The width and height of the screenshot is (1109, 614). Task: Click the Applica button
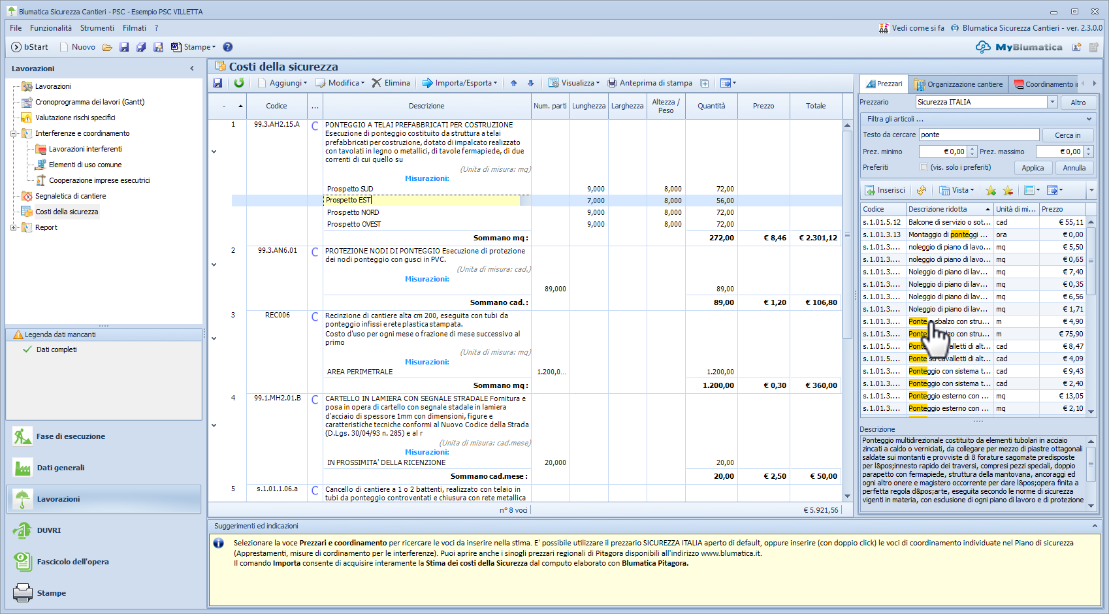point(1033,168)
